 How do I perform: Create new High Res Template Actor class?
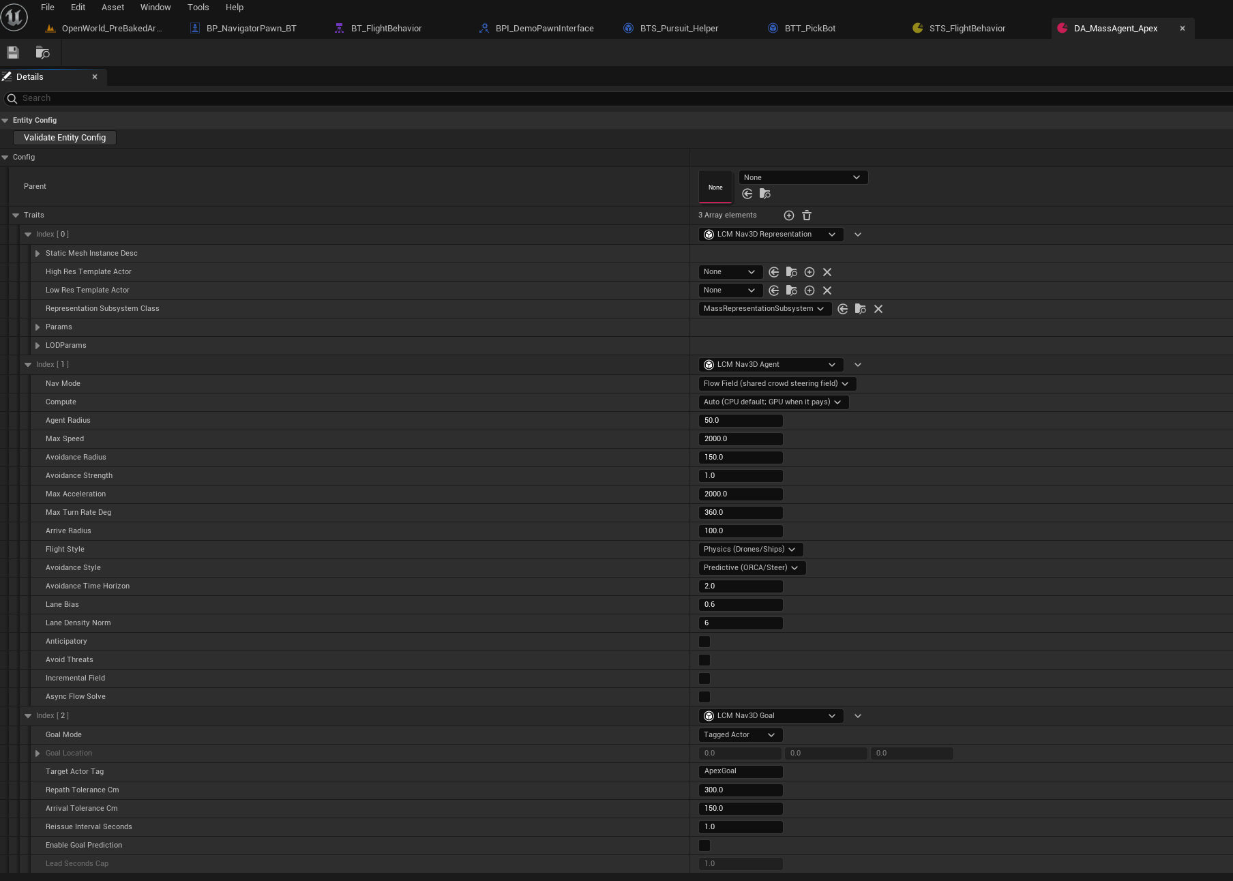[x=809, y=272]
